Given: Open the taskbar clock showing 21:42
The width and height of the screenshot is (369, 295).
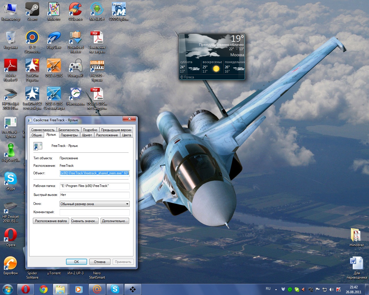Looking at the screenshot, I should coord(353,290).
